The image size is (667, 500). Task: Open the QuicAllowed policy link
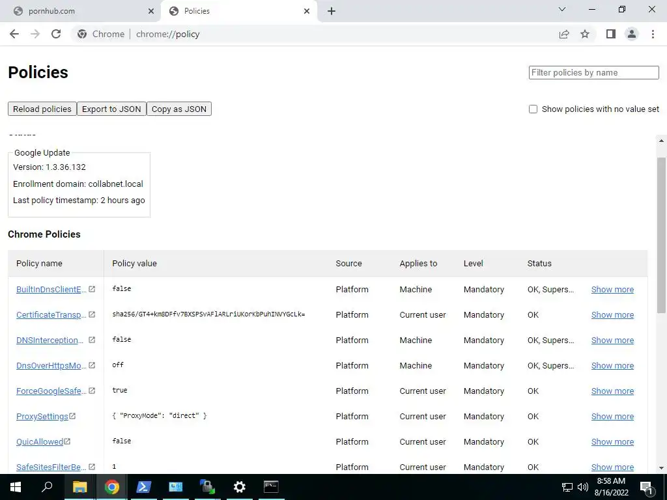[40, 442]
